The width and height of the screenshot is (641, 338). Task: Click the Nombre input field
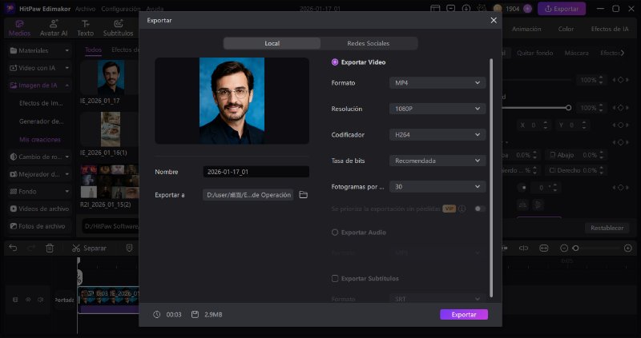click(256, 172)
